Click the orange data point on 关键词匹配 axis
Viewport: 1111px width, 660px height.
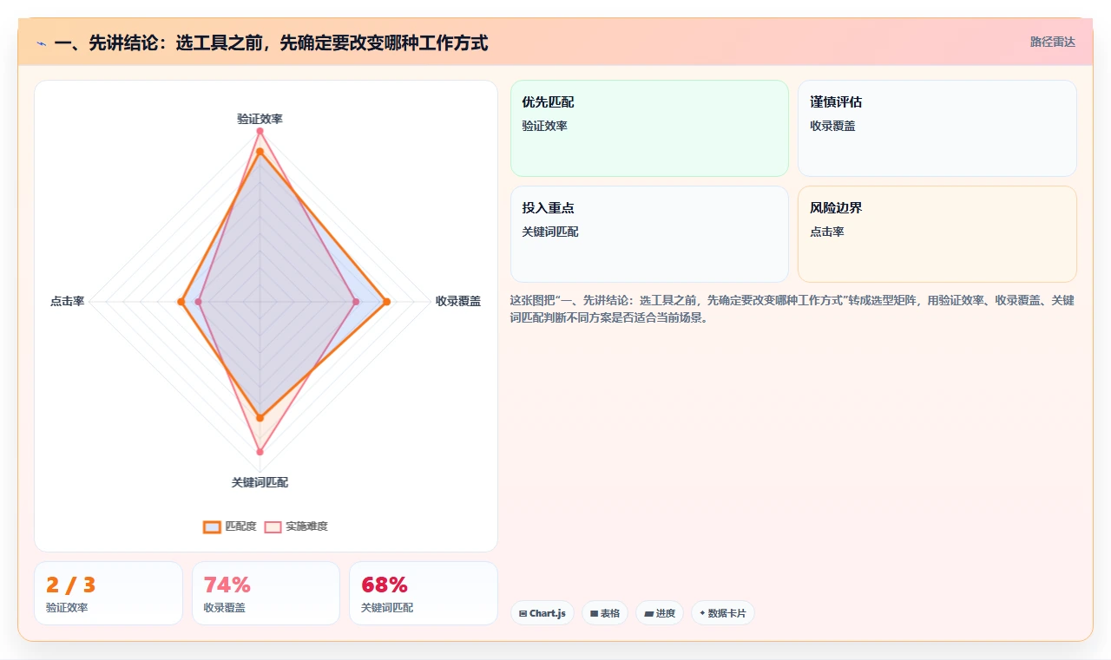tap(260, 418)
